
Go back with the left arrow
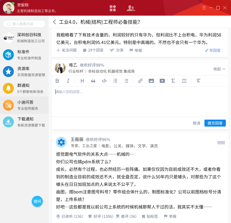54,22
